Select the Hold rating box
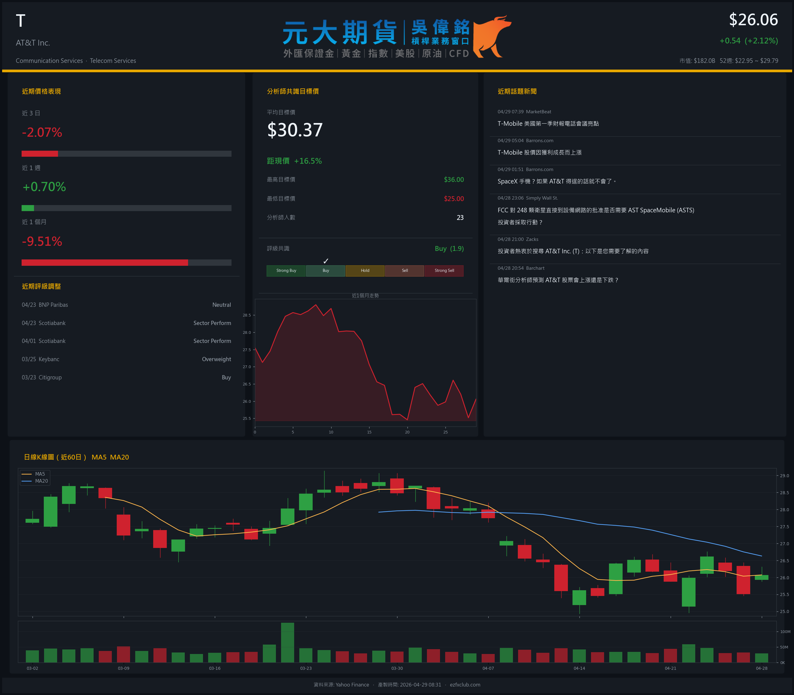 365,271
